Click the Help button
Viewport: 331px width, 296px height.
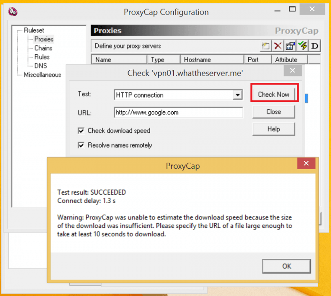(274, 129)
